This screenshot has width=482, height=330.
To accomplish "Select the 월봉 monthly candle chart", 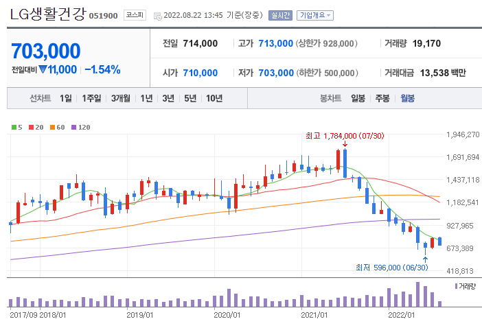I will tap(407, 98).
